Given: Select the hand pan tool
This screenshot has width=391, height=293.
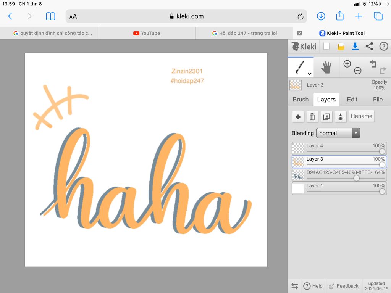Looking at the screenshot, I should click(x=326, y=67).
